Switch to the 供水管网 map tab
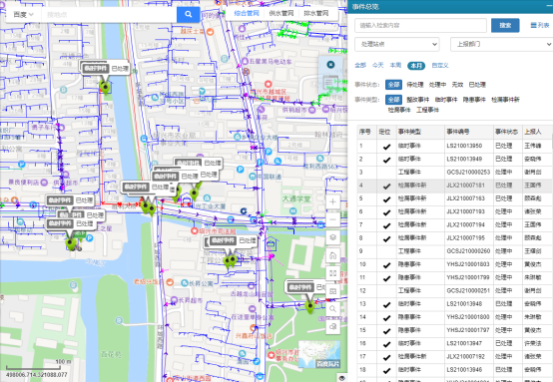This screenshot has width=553, height=382. click(281, 13)
